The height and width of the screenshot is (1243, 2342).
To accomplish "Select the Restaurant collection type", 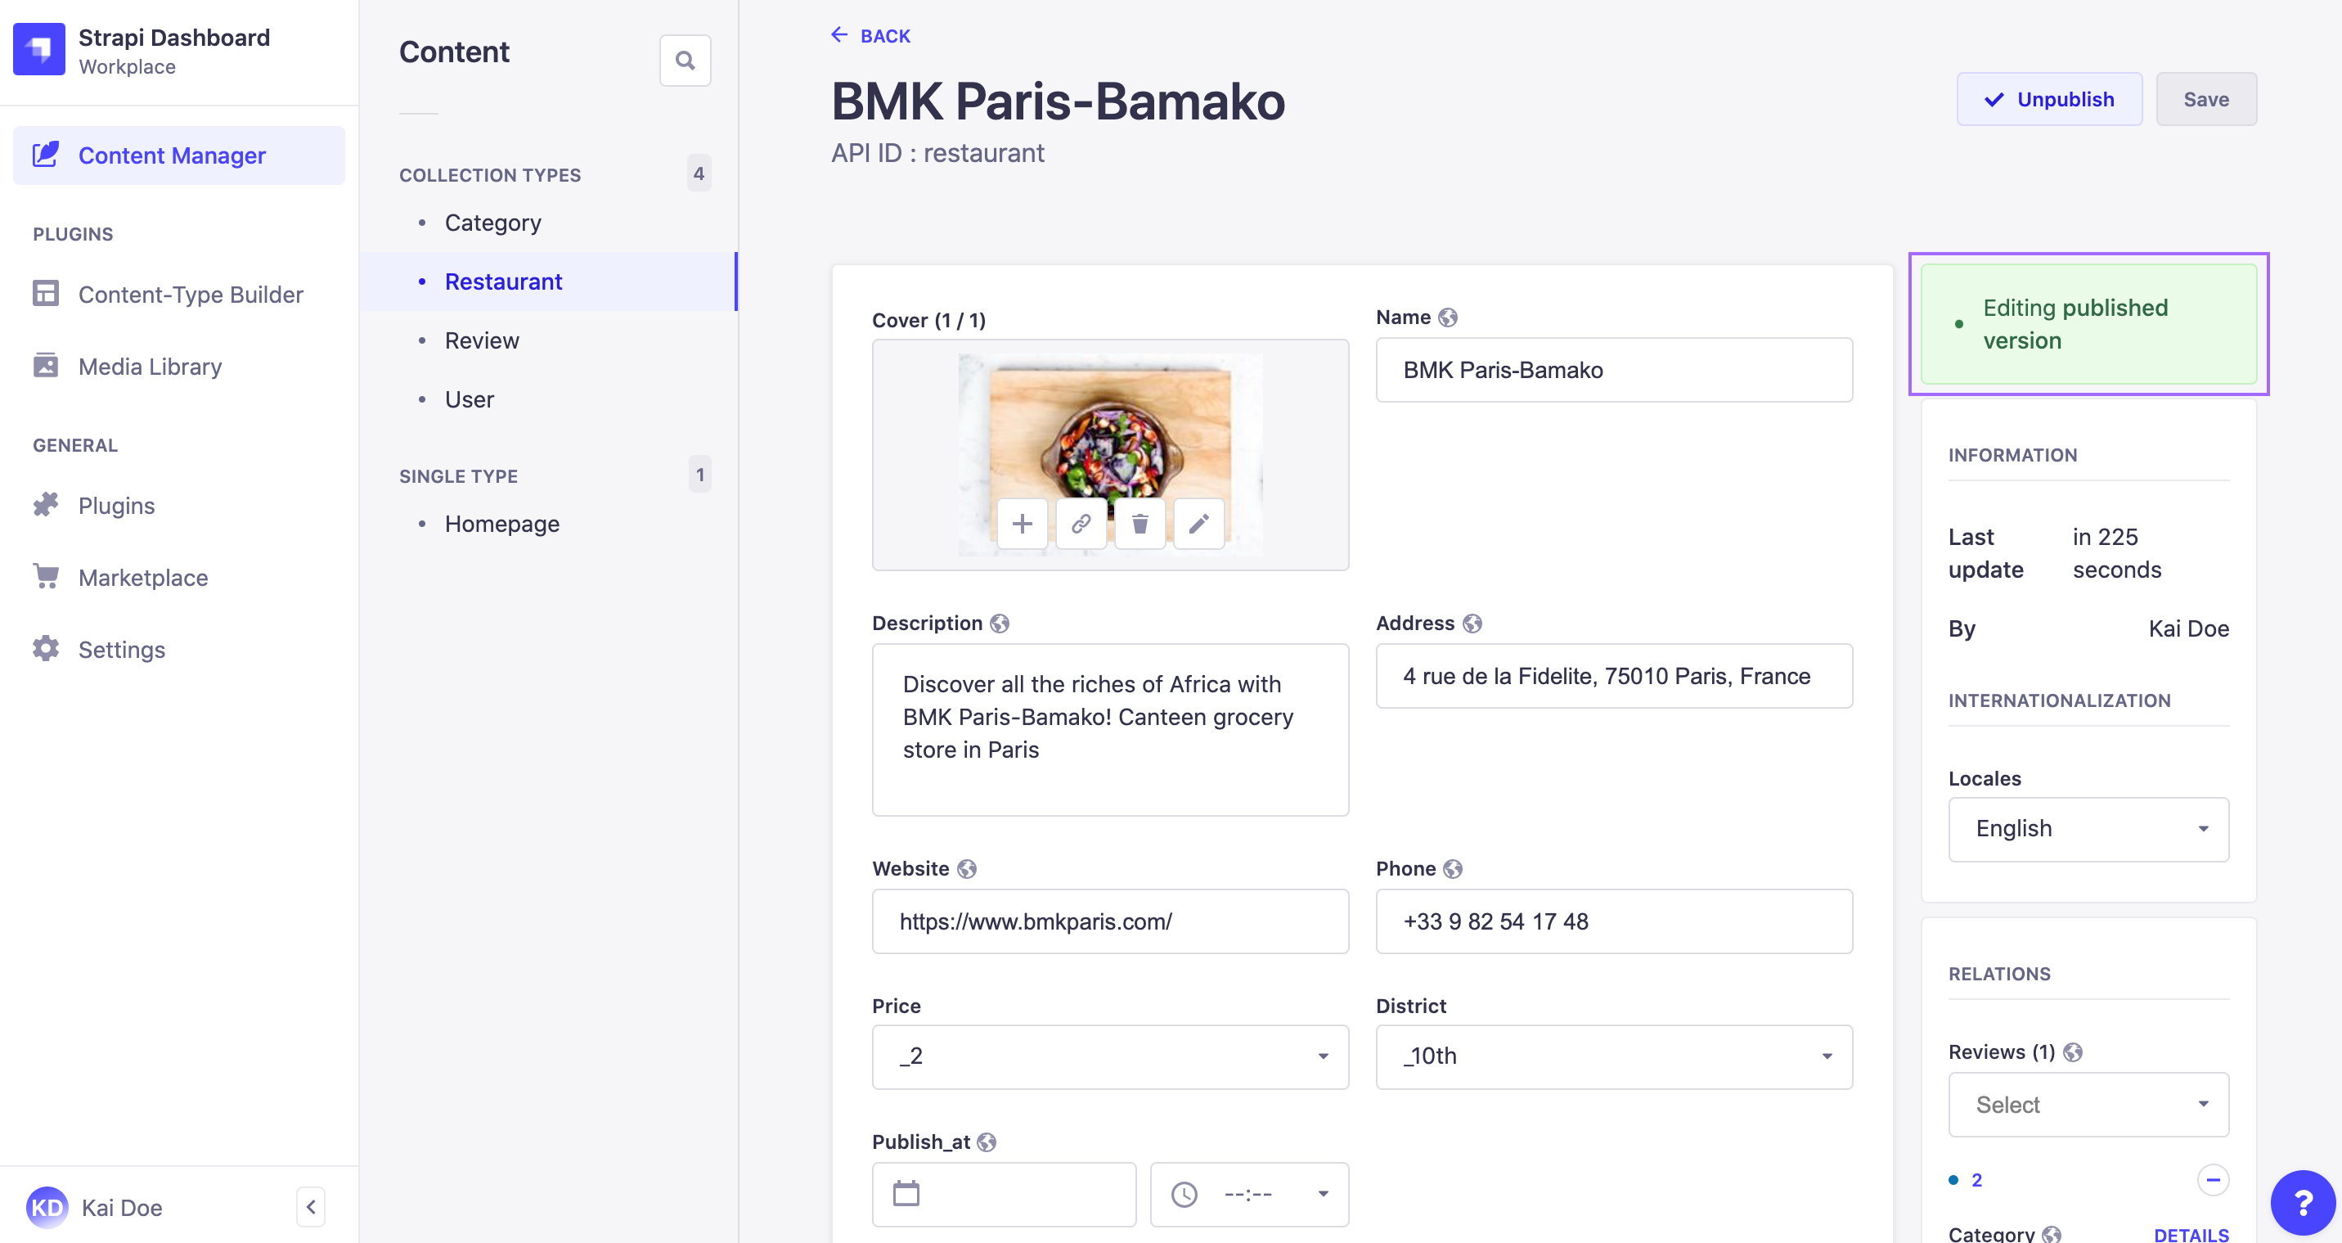I will 503,281.
